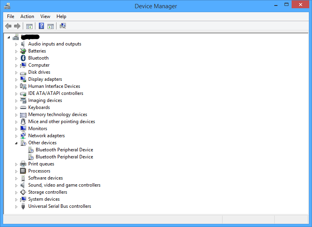
Task: Select the Monitors category icon
Action: click(x=23, y=129)
